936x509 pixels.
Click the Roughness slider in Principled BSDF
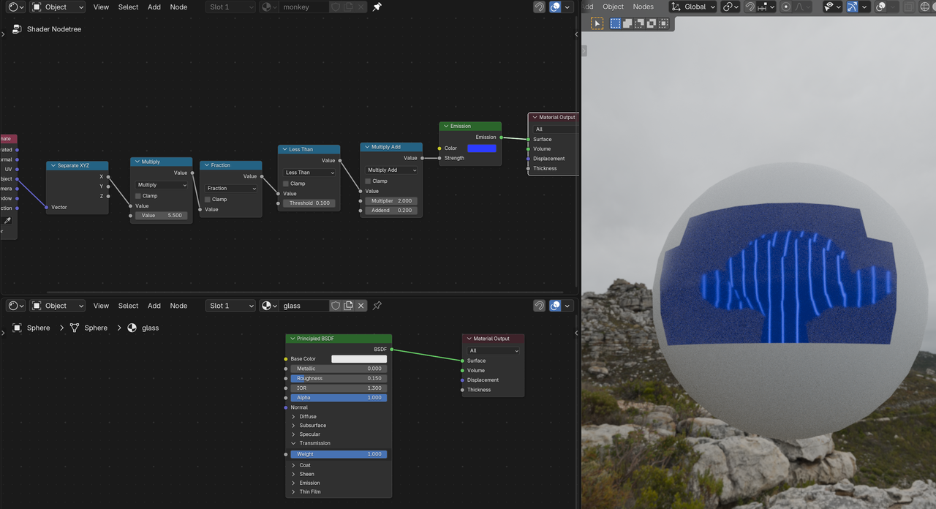[x=339, y=378]
